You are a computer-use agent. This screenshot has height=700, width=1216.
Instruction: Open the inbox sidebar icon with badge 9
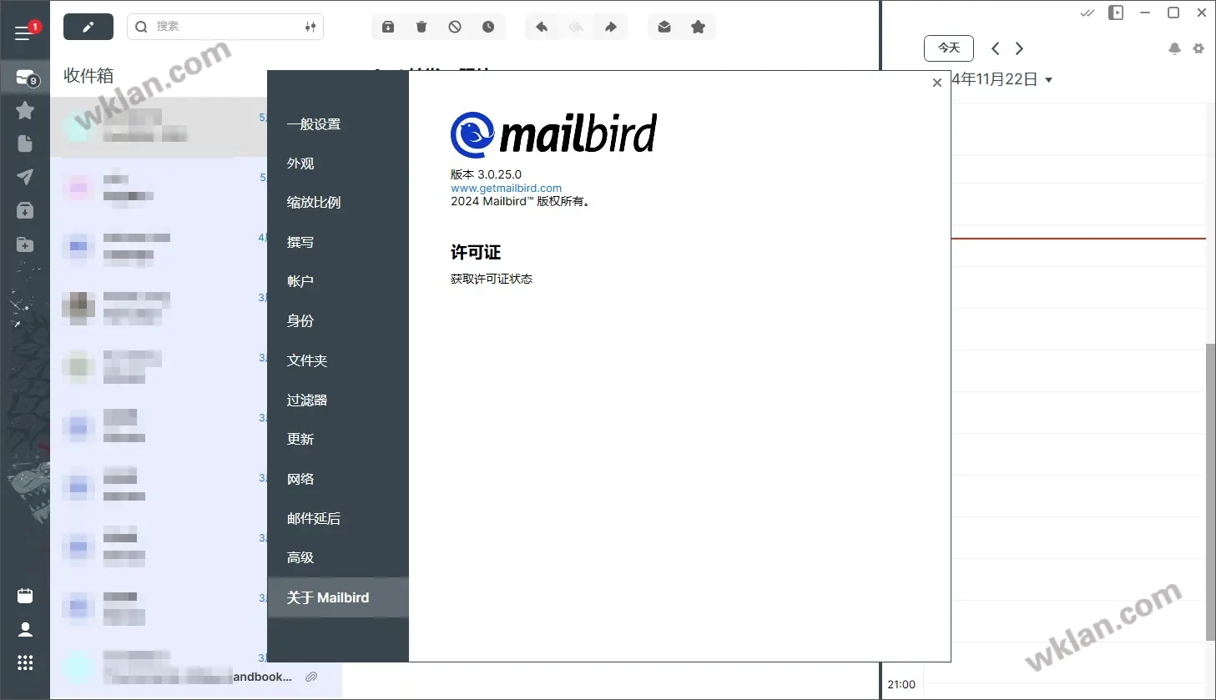pos(26,78)
